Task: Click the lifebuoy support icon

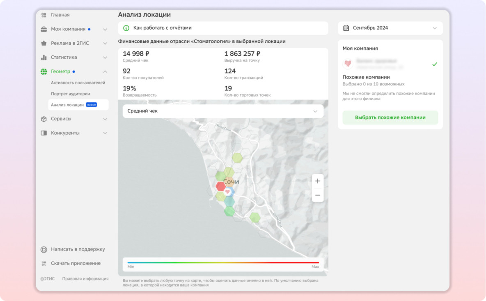Action: tap(44, 250)
